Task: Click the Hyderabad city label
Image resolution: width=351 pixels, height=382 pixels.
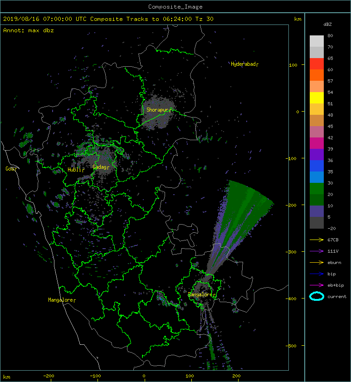Action: click(x=244, y=64)
